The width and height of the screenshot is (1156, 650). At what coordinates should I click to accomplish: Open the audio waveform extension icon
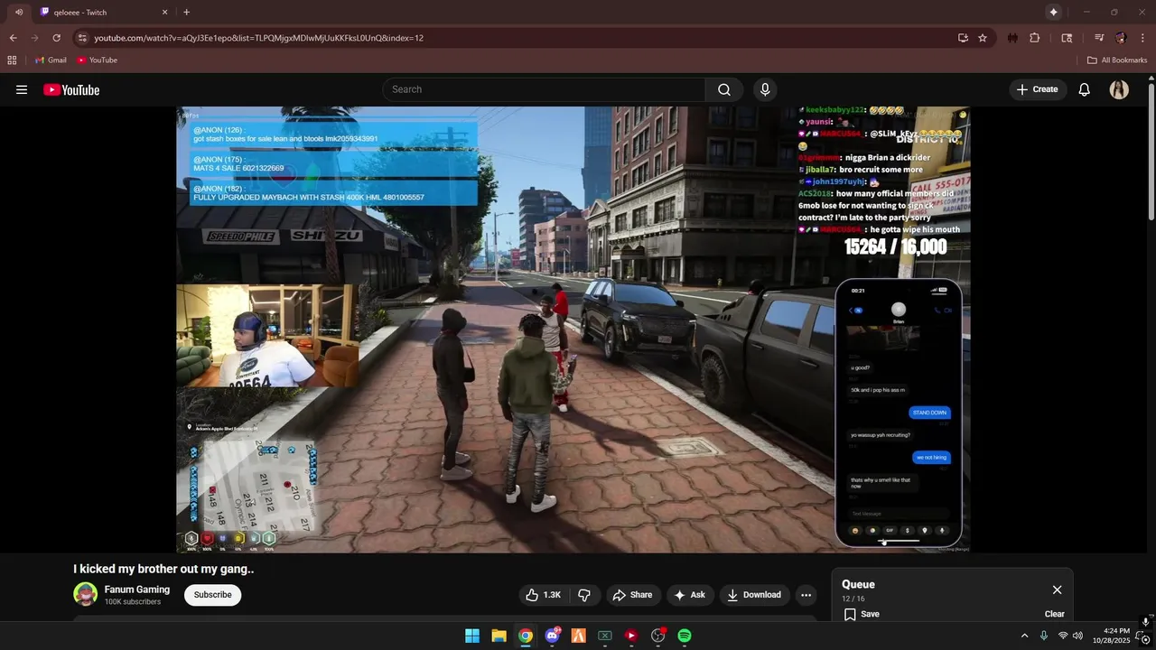coord(1012,38)
